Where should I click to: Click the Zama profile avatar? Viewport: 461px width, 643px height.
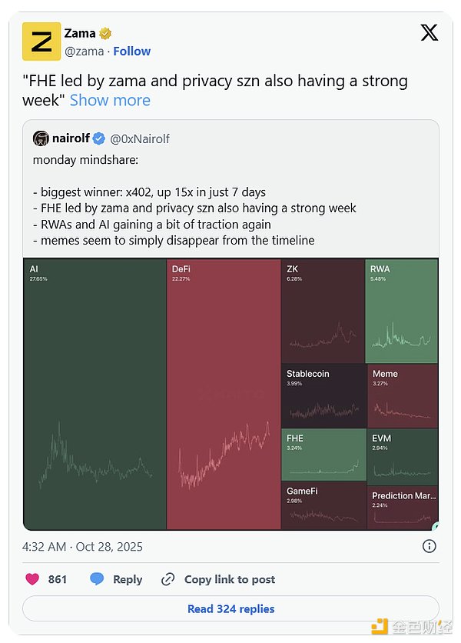click(41, 42)
